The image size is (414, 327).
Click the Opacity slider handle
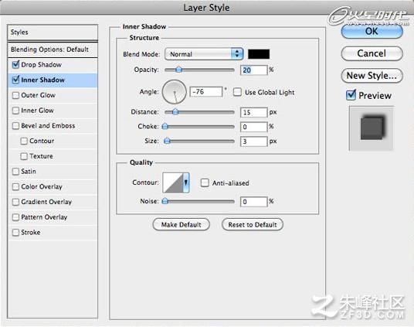pos(178,70)
